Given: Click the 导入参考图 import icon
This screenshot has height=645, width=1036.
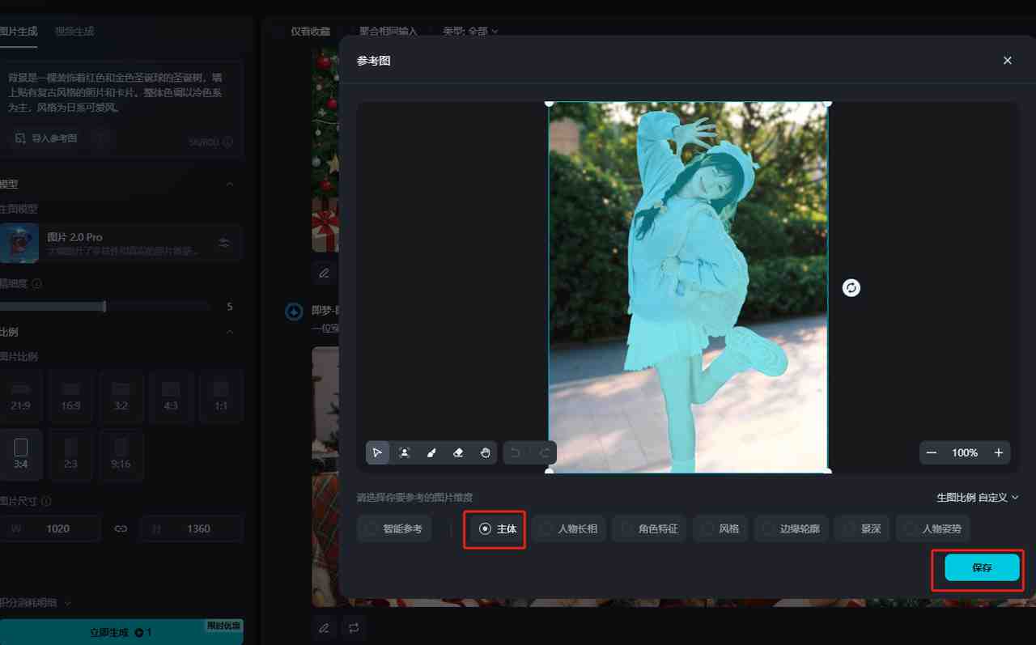Looking at the screenshot, I should (20, 138).
